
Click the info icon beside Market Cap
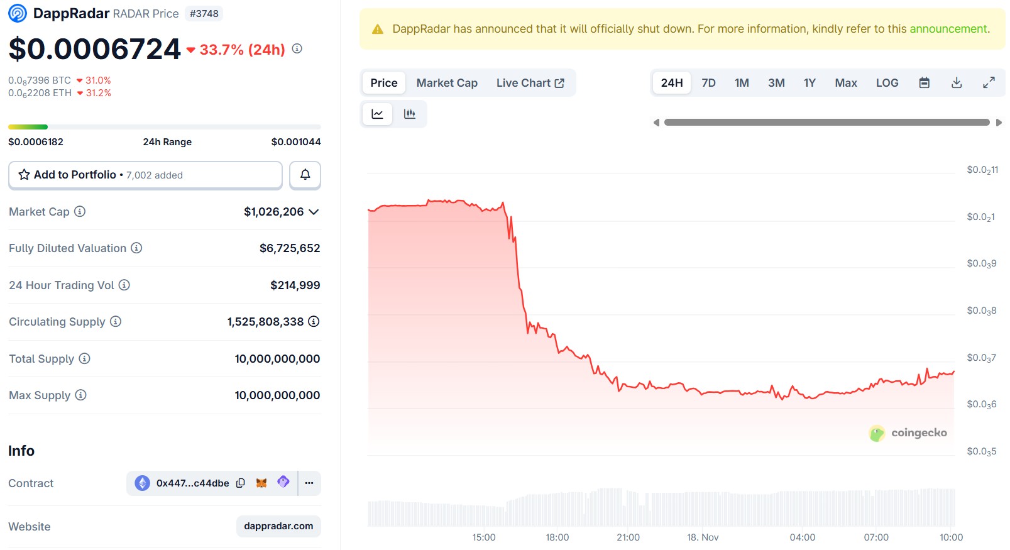click(x=80, y=212)
